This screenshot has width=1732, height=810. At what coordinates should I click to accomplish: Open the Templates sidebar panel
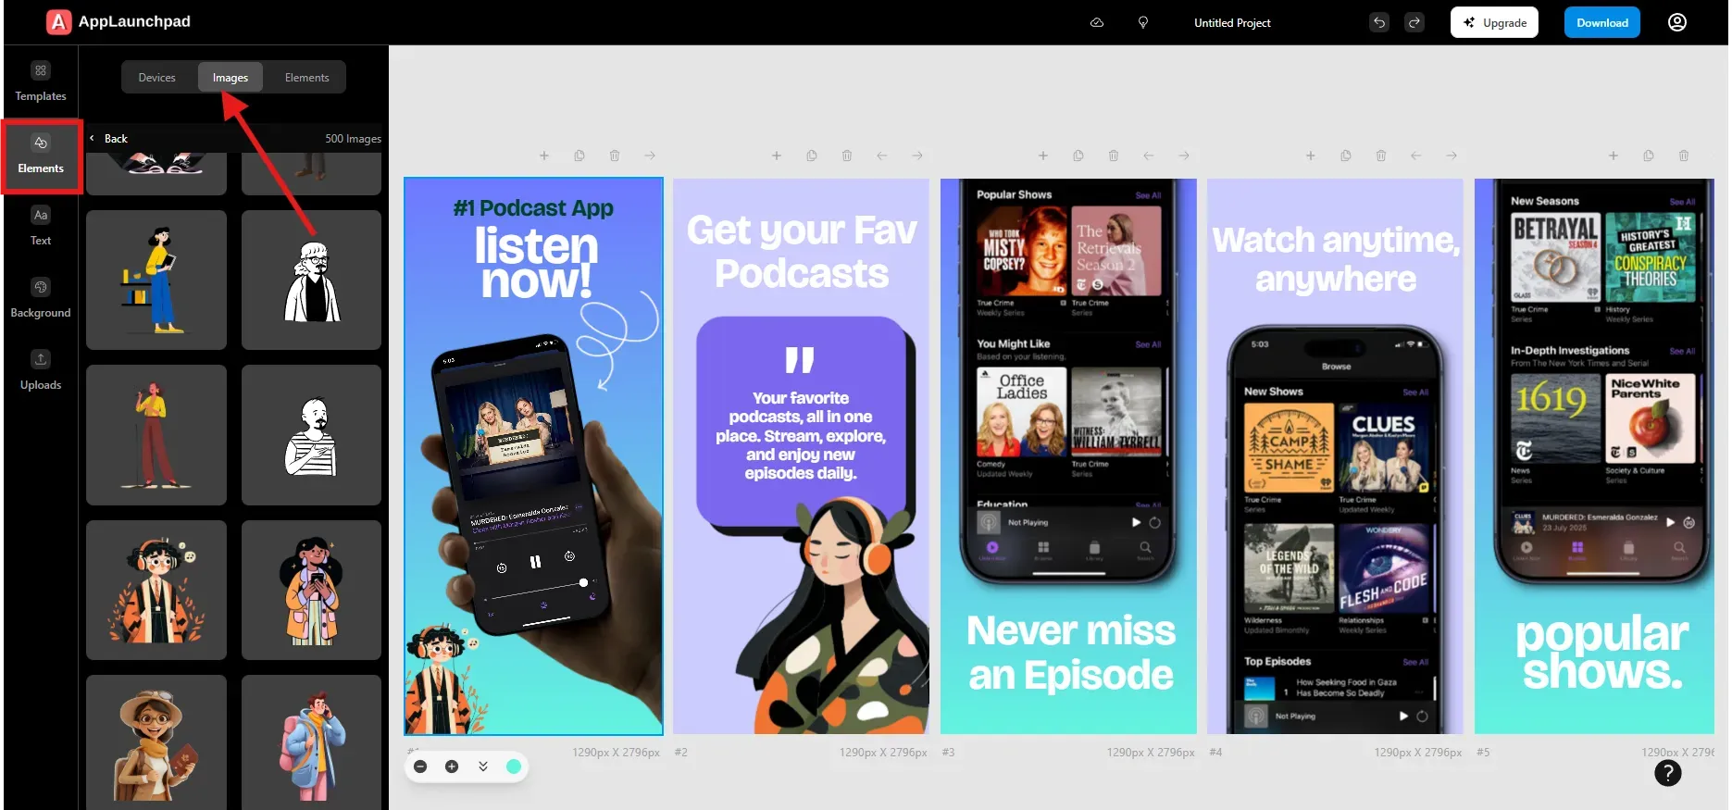click(x=41, y=81)
